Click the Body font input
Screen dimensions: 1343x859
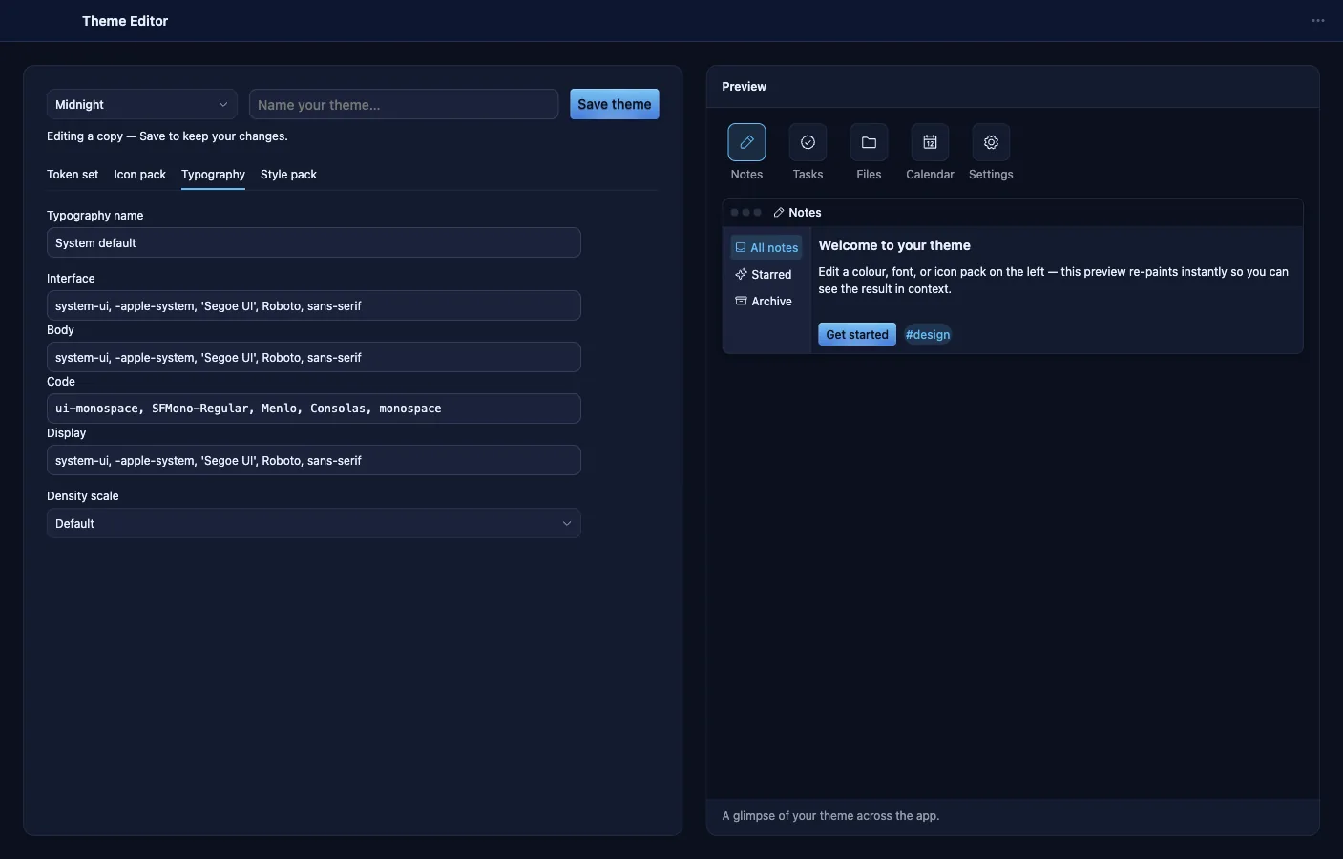pyautogui.click(x=314, y=357)
